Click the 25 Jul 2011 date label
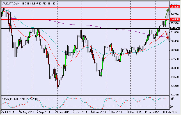This screenshot has height=115, width=181. pos(8,112)
